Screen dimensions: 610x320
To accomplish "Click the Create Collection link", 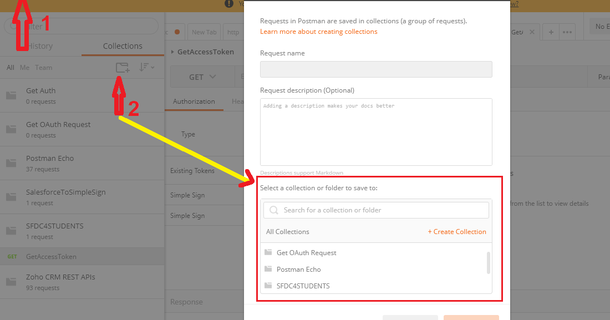I will point(457,231).
